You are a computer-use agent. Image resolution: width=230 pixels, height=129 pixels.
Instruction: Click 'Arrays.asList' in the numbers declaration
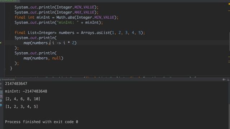click(95, 33)
